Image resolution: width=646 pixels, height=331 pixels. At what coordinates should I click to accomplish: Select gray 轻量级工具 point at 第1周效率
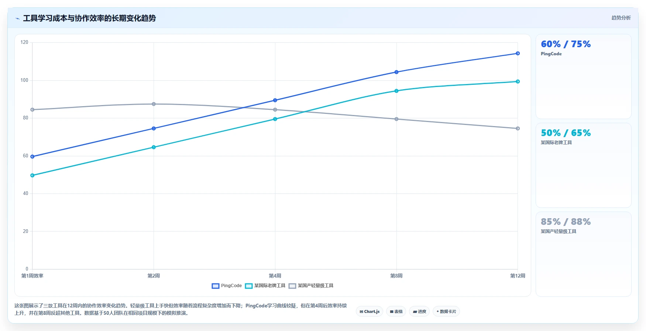click(x=32, y=110)
